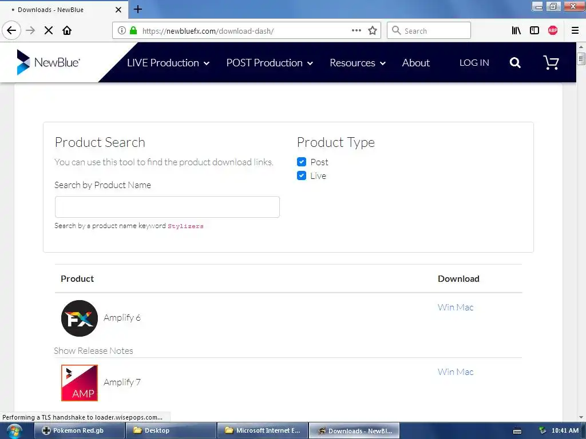Image resolution: width=586 pixels, height=439 pixels.
Task: Click the page scrollbar up arrow
Action: tap(581, 47)
